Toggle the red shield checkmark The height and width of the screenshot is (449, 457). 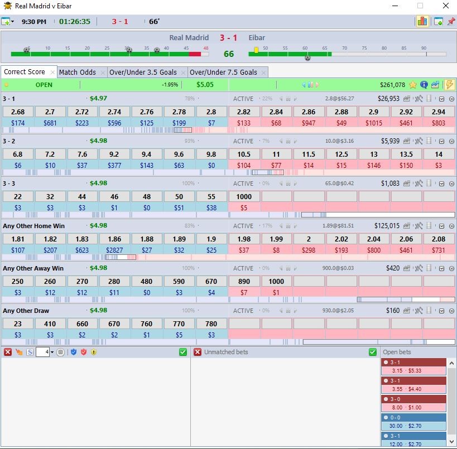click(84, 352)
